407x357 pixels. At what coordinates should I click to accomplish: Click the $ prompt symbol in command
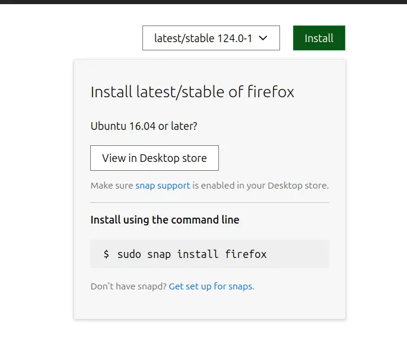(x=106, y=254)
